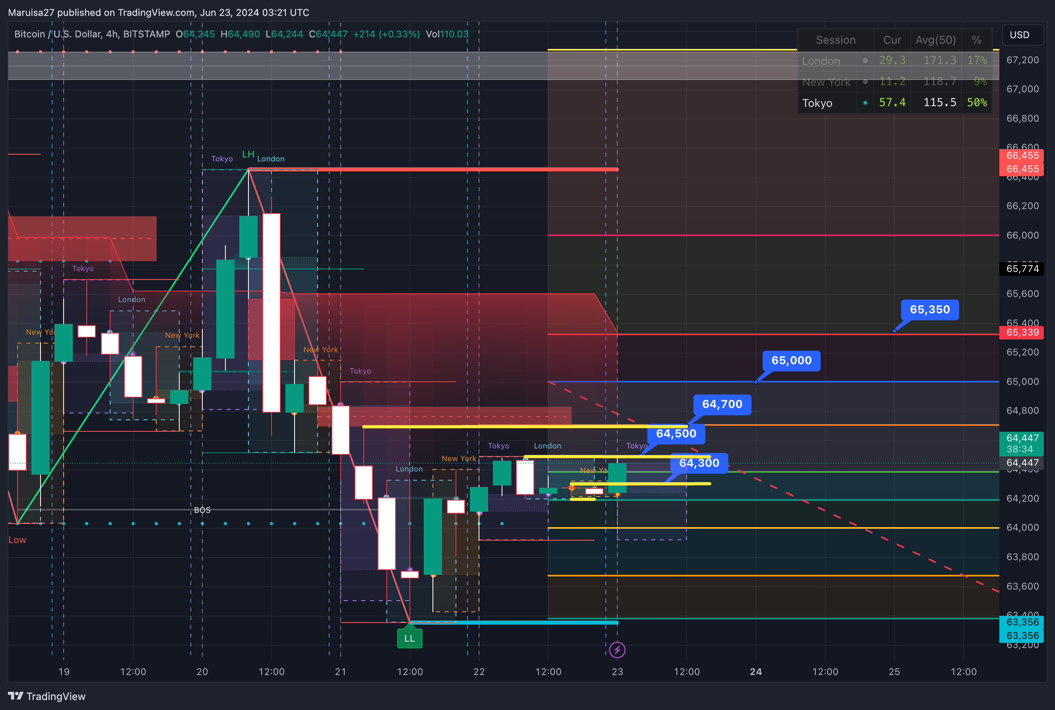Image resolution: width=1055 pixels, height=710 pixels.
Task: Select the 65,000 price callout
Action: click(791, 361)
